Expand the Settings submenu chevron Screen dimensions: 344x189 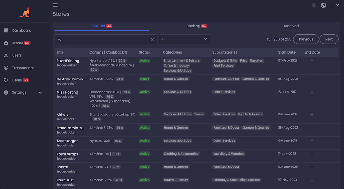[x=40, y=92]
